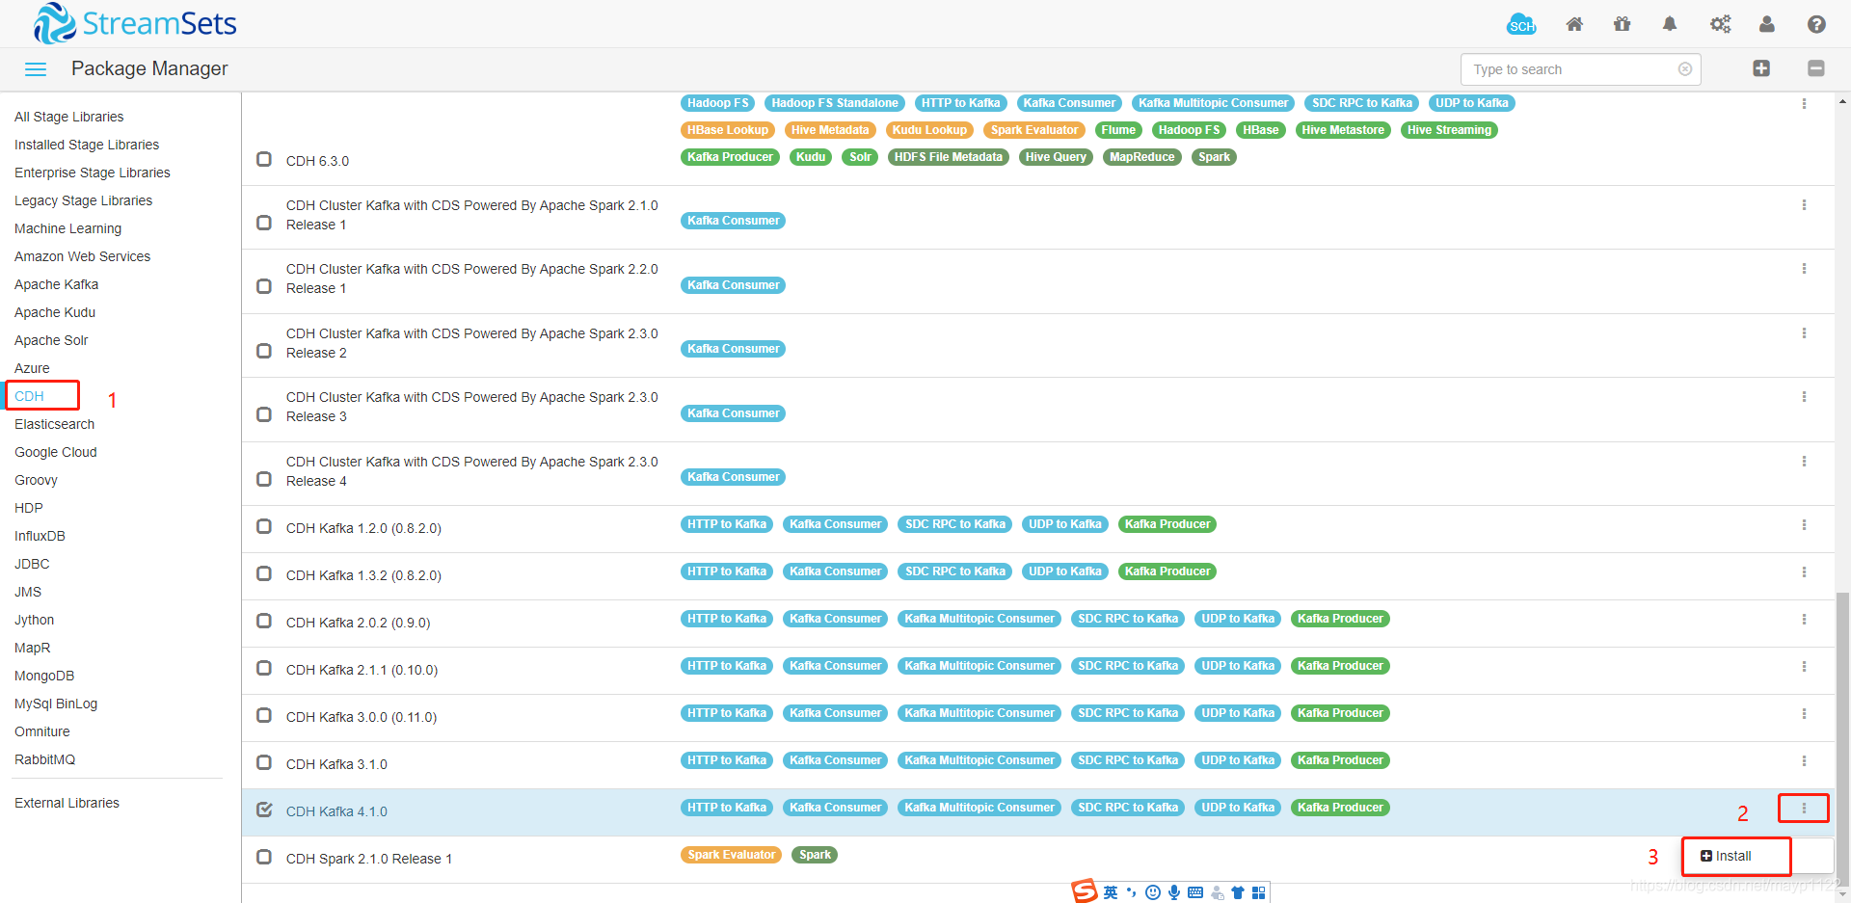1851x903 pixels.
Task: Uncheck the CDH Kafka 4.1.0 checkbox
Action: point(264,810)
